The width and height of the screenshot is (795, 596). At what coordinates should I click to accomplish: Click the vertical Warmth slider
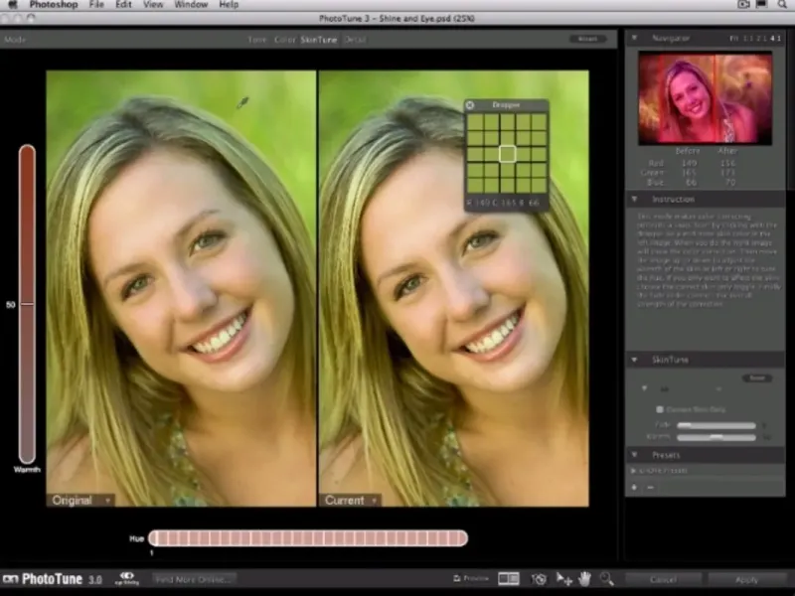pos(27,304)
